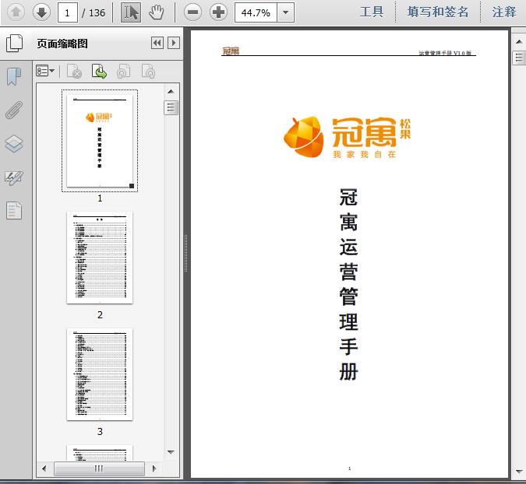Go to previous page arrow button
This screenshot has width=526, height=484.
16,12
